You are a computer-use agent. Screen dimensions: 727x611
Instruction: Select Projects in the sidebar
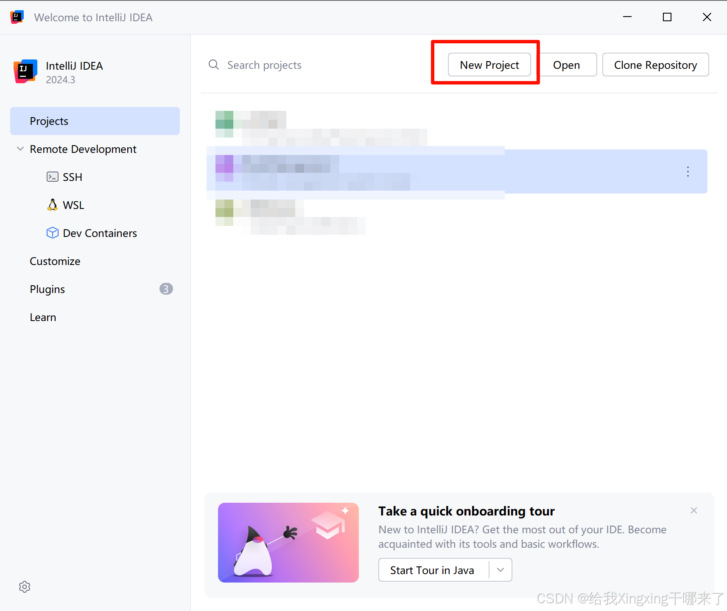click(x=95, y=121)
